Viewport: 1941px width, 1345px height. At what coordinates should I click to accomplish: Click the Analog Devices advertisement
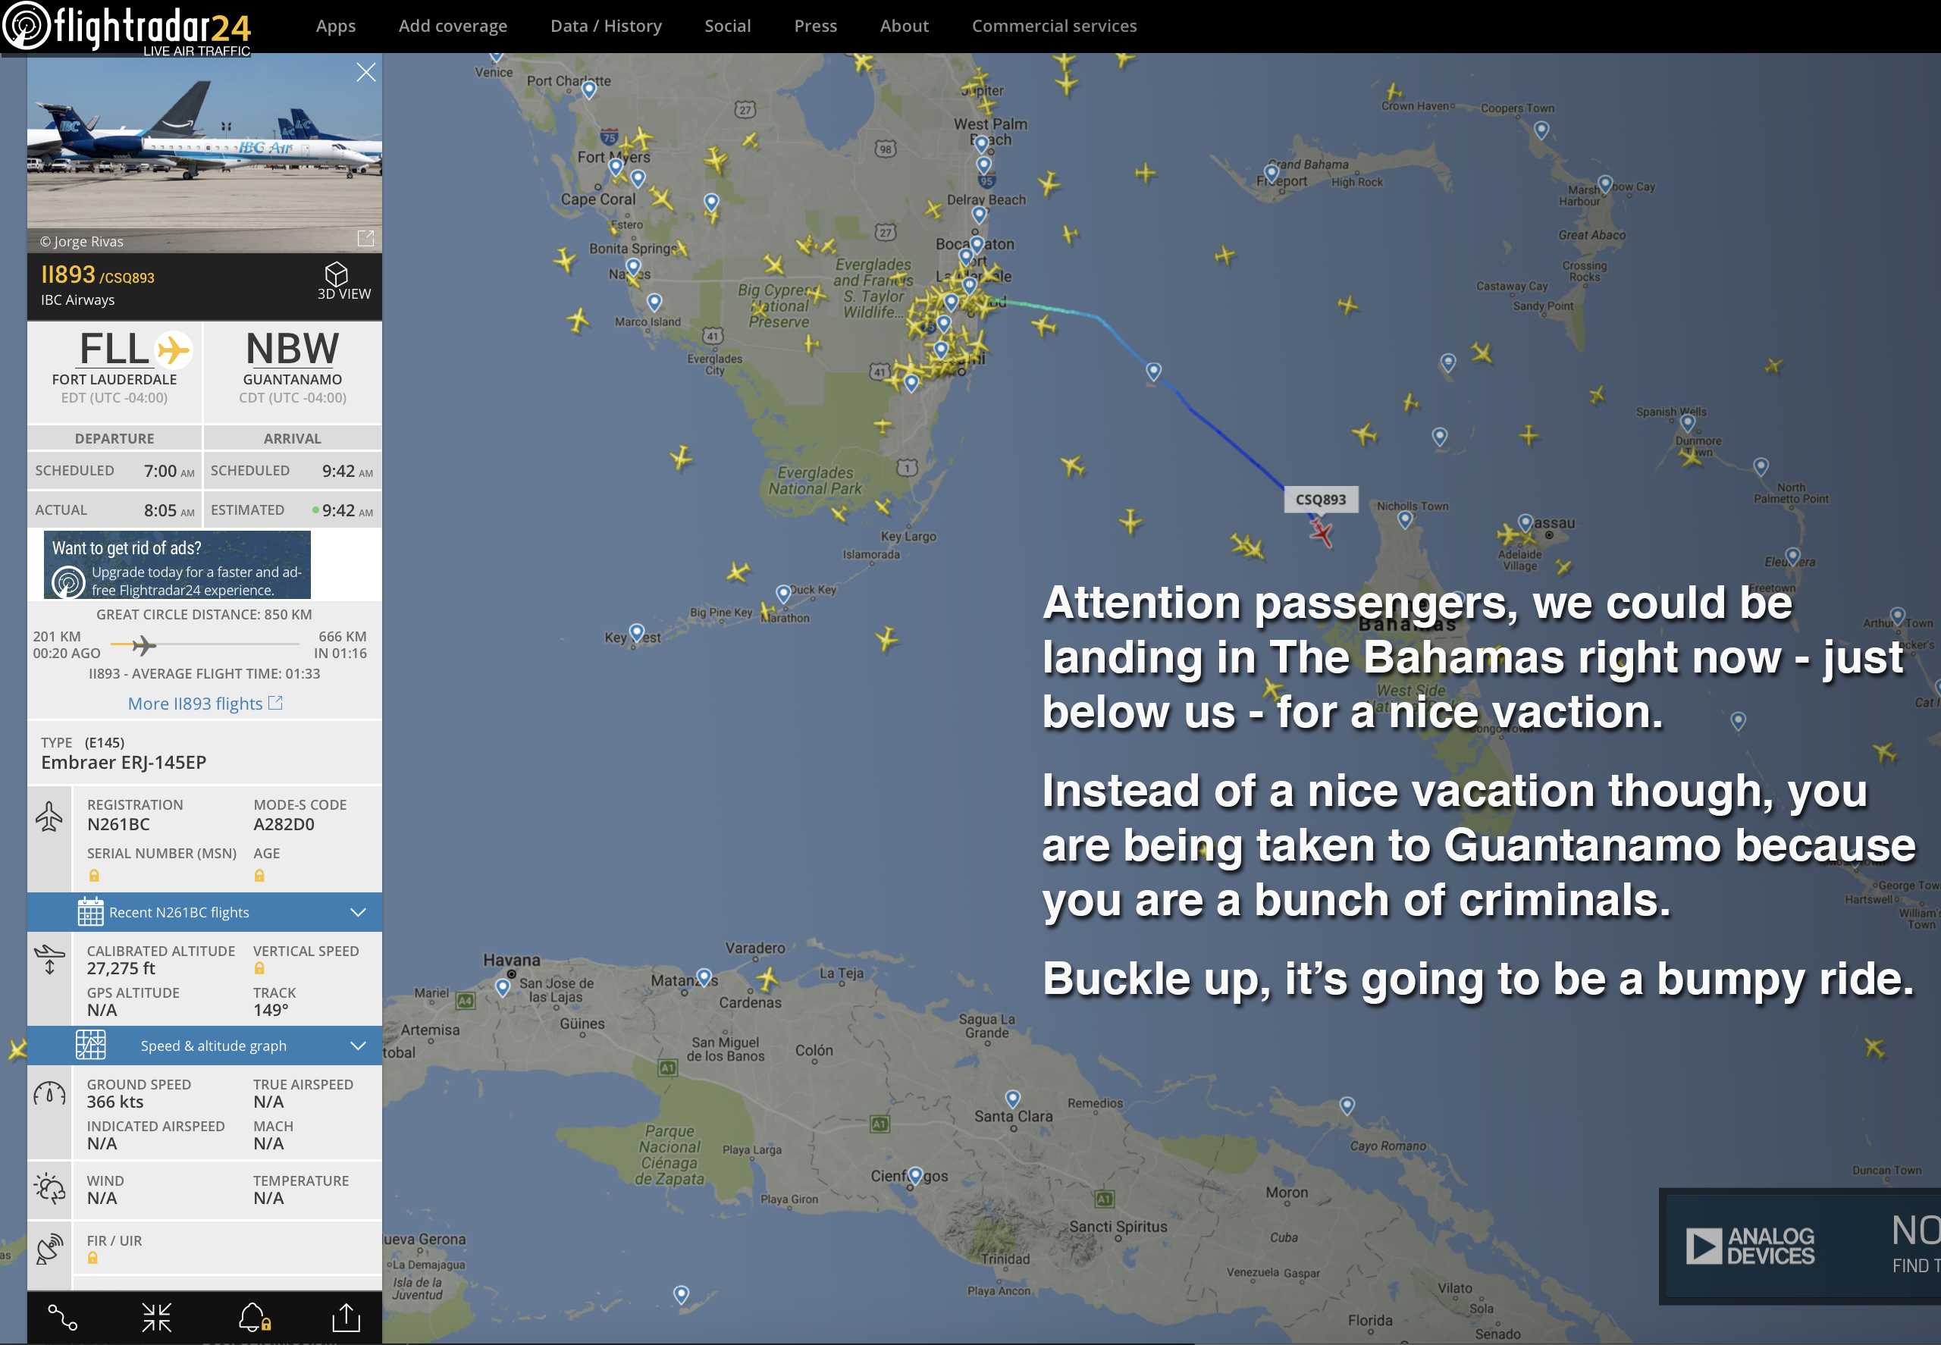[x=1799, y=1246]
